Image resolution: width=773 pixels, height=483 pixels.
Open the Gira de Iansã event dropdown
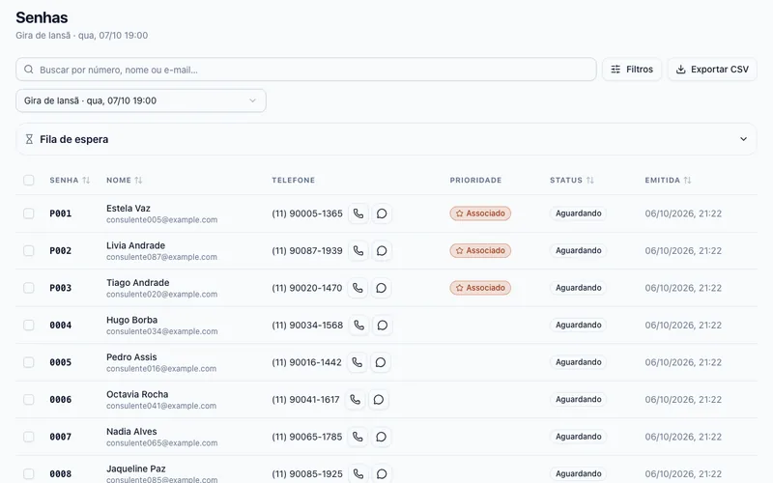pos(141,100)
